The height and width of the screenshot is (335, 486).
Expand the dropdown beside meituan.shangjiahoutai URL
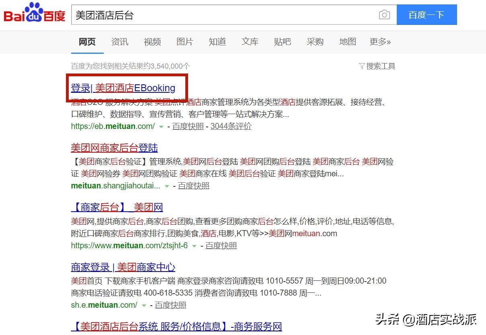(x=166, y=186)
